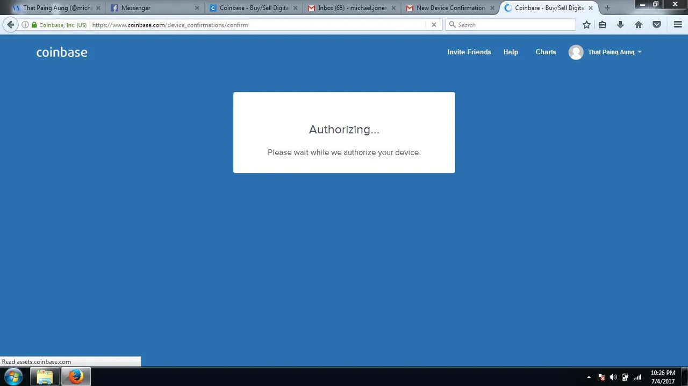Close the New Device Confirmation tab
The width and height of the screenshot is (688, 386).
[492, 8]
